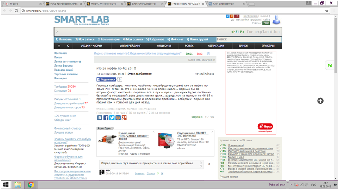Click '1) Написать' in the blue bar
338x190 pixels.
pyautogui.click(x=64, y=39)
